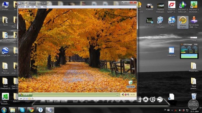Click the SK language indicator in tray
Screen dimensions: 202x113
pyautogui.click(x=165, y=110)
